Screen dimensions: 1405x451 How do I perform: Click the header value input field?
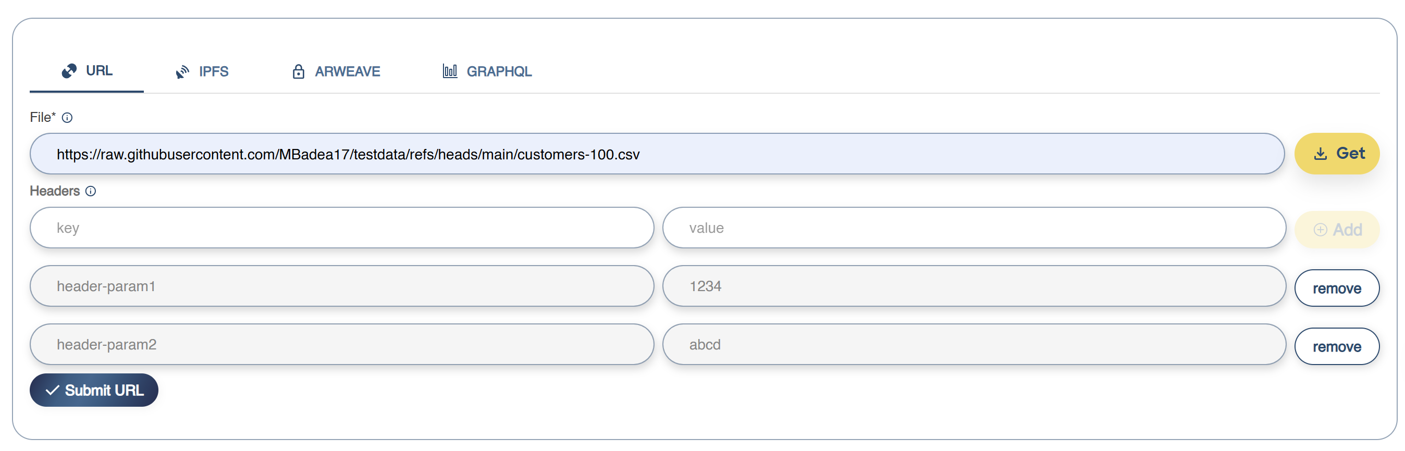pyautogui.click(x=973, y=228)
